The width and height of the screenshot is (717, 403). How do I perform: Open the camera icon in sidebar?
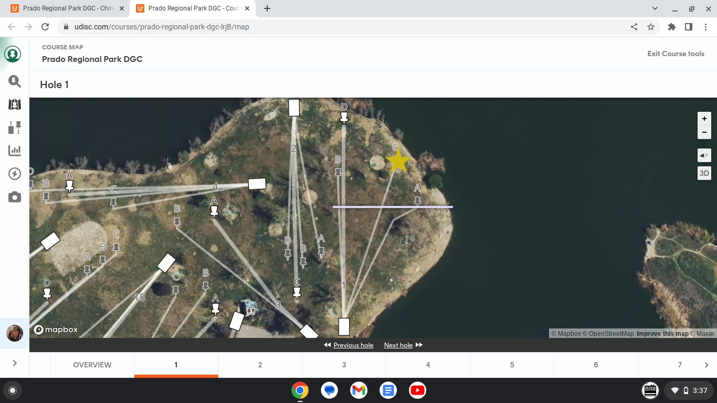coord(15,197)
